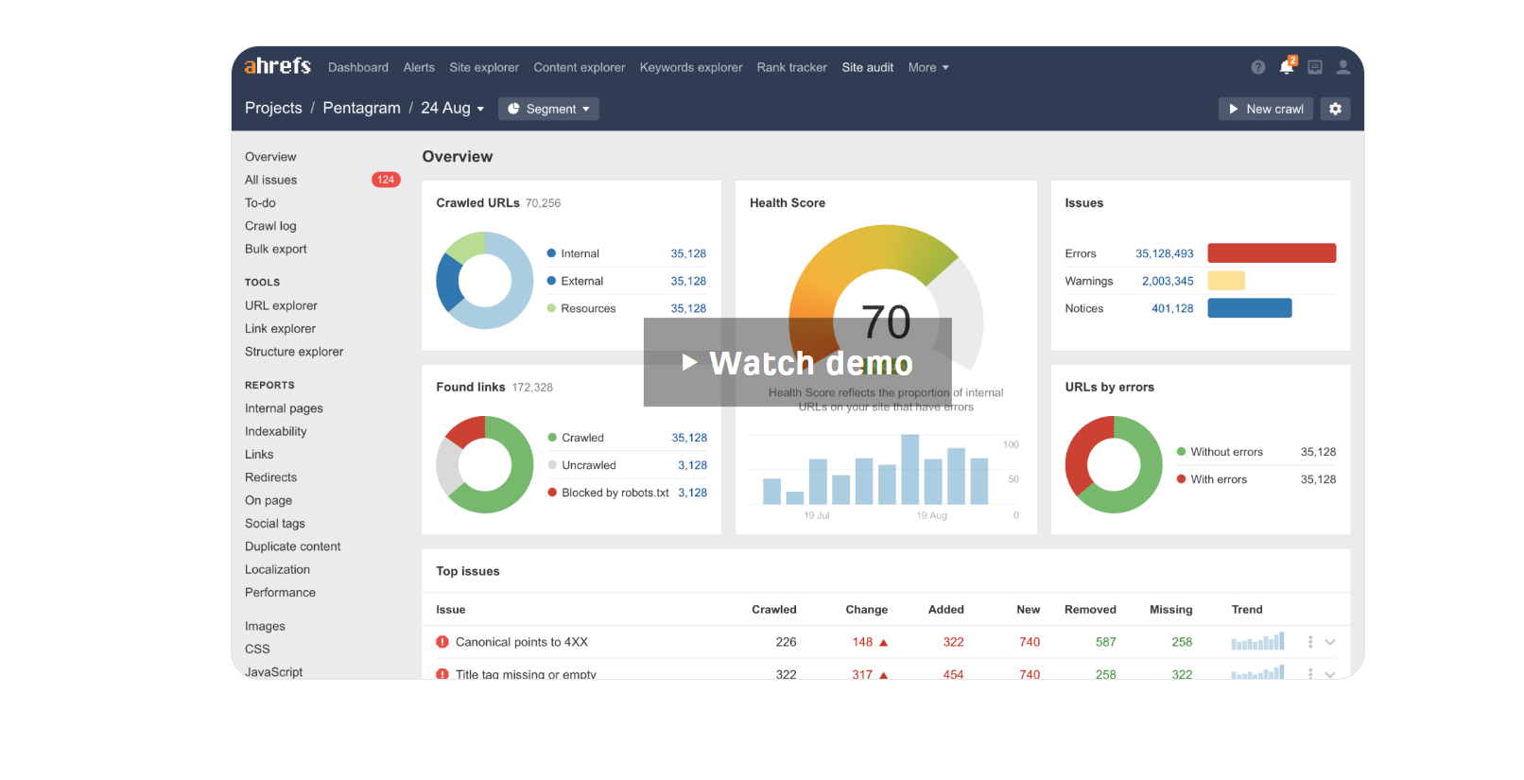Click the Blocked by robots.txt count 3,128

692,493
